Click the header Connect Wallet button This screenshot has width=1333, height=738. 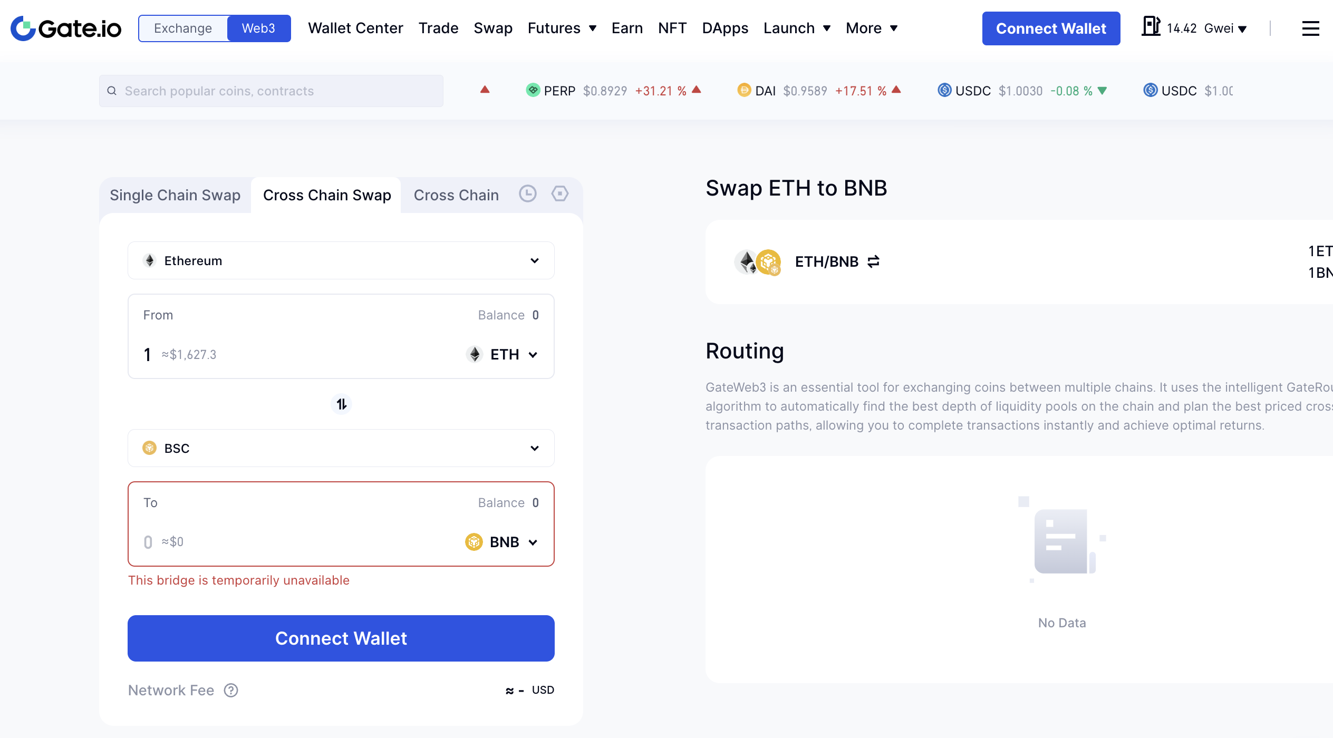[x=1051, y=28]
